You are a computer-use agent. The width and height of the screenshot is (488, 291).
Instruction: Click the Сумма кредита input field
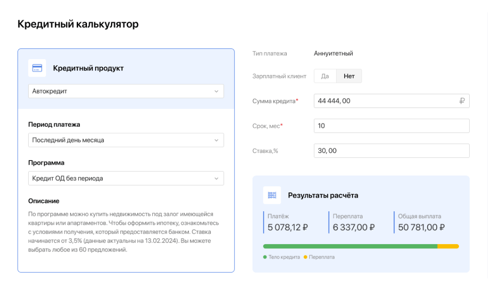pos(386,101)
